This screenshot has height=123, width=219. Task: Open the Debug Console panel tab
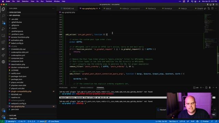pyautogui.click(x=87, y=87)
